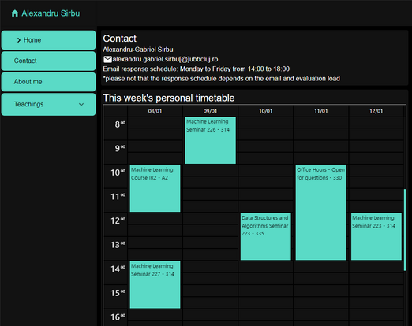Open the Teachings dropdown menu
Image resolution: width=412 pixels, height=326 pixels.
coord(48,104)
